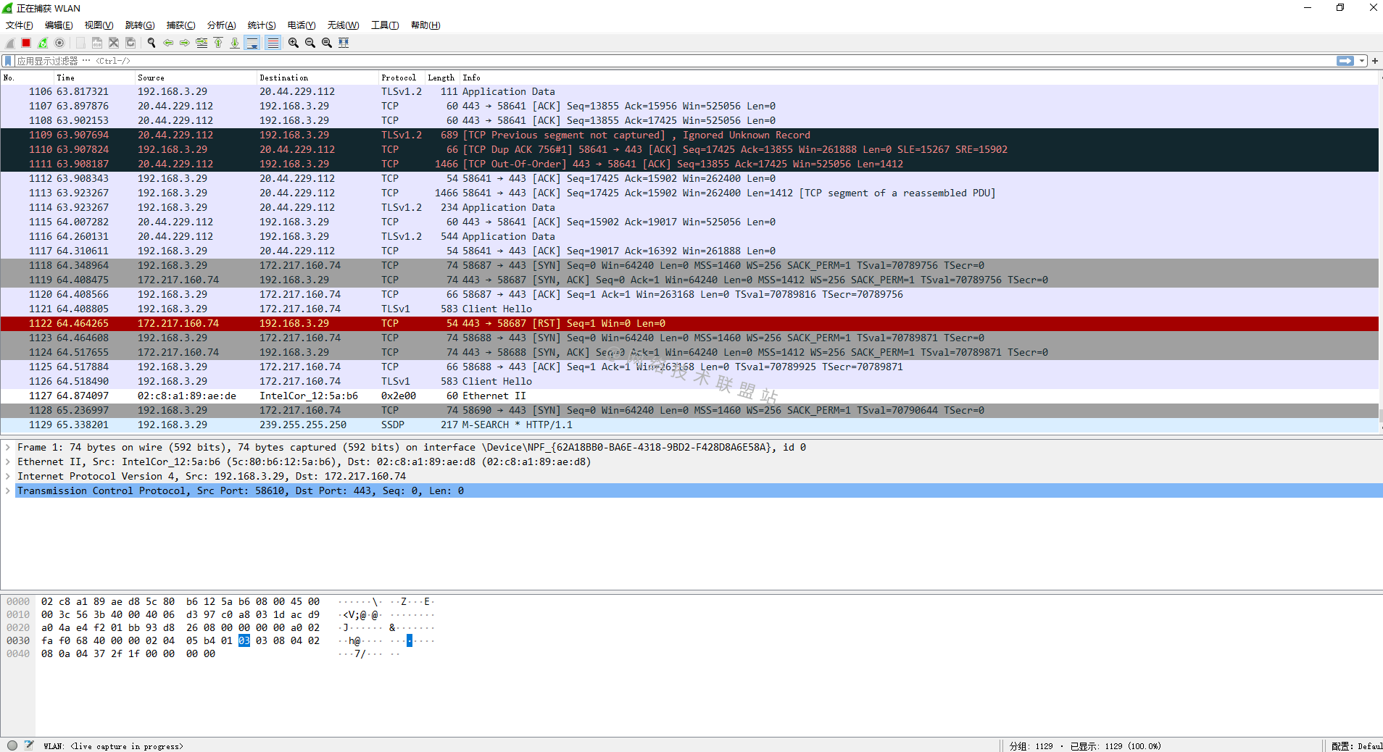Open the find packet magnifier
The height and width of the screenshot is (752, 1383).
(x=151, y=43)
